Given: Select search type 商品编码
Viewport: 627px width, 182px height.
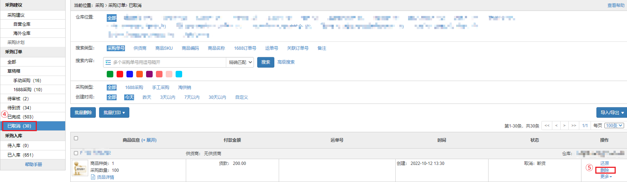Looking at the screenshot, I should click(x=190, y=48).
